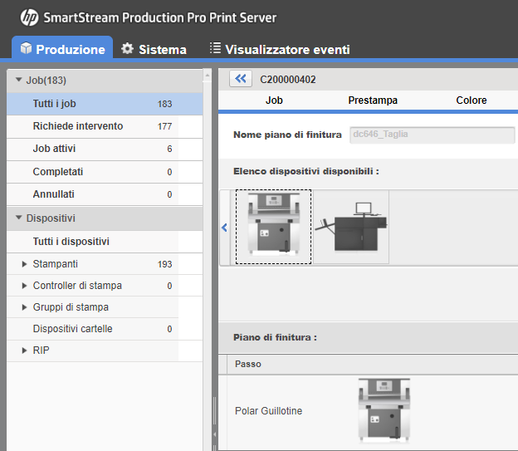Image resolution: width=518 pixels, height=451 pixels.
Task: Click job ID C200000402 title
Action: pyautogui.click(x=288, y=80)
